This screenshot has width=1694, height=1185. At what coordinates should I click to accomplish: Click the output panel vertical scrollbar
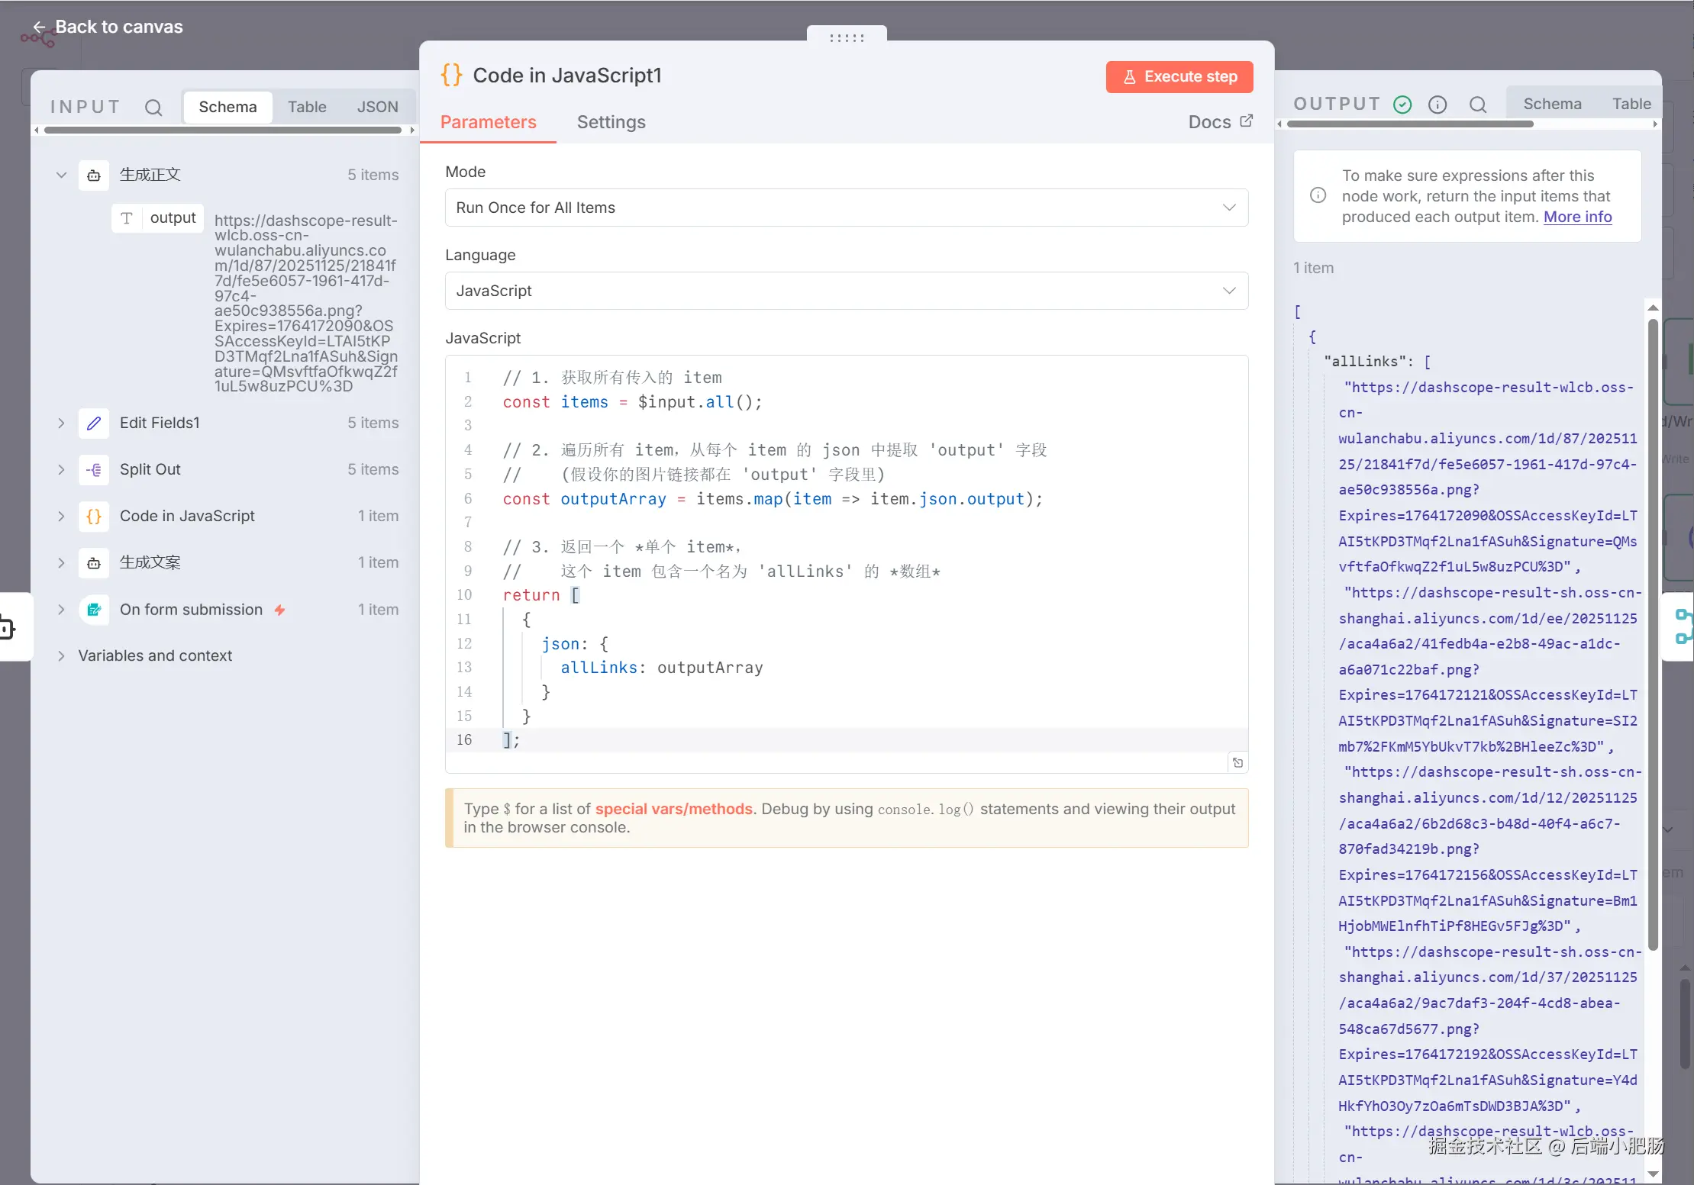tap(1653, 633)
